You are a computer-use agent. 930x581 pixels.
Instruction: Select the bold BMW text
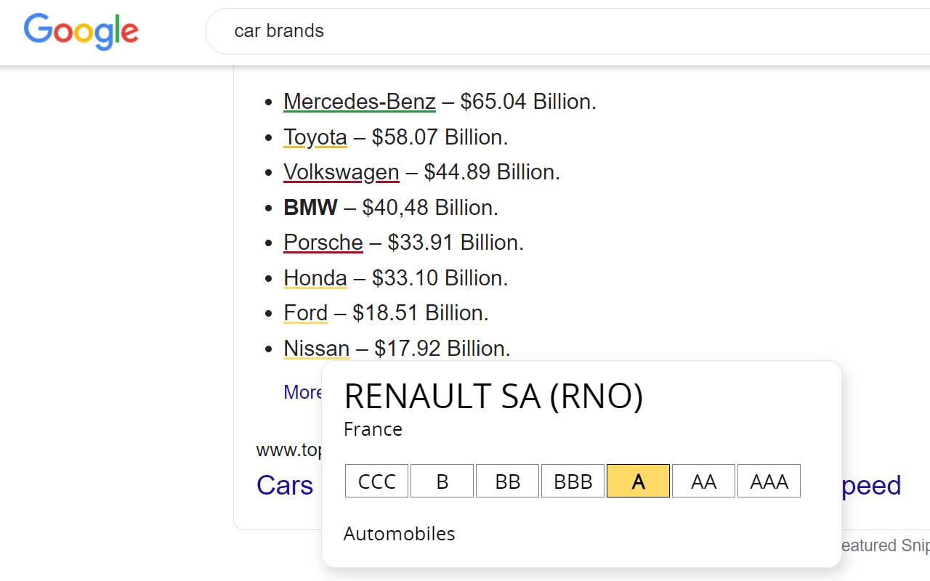310,208
